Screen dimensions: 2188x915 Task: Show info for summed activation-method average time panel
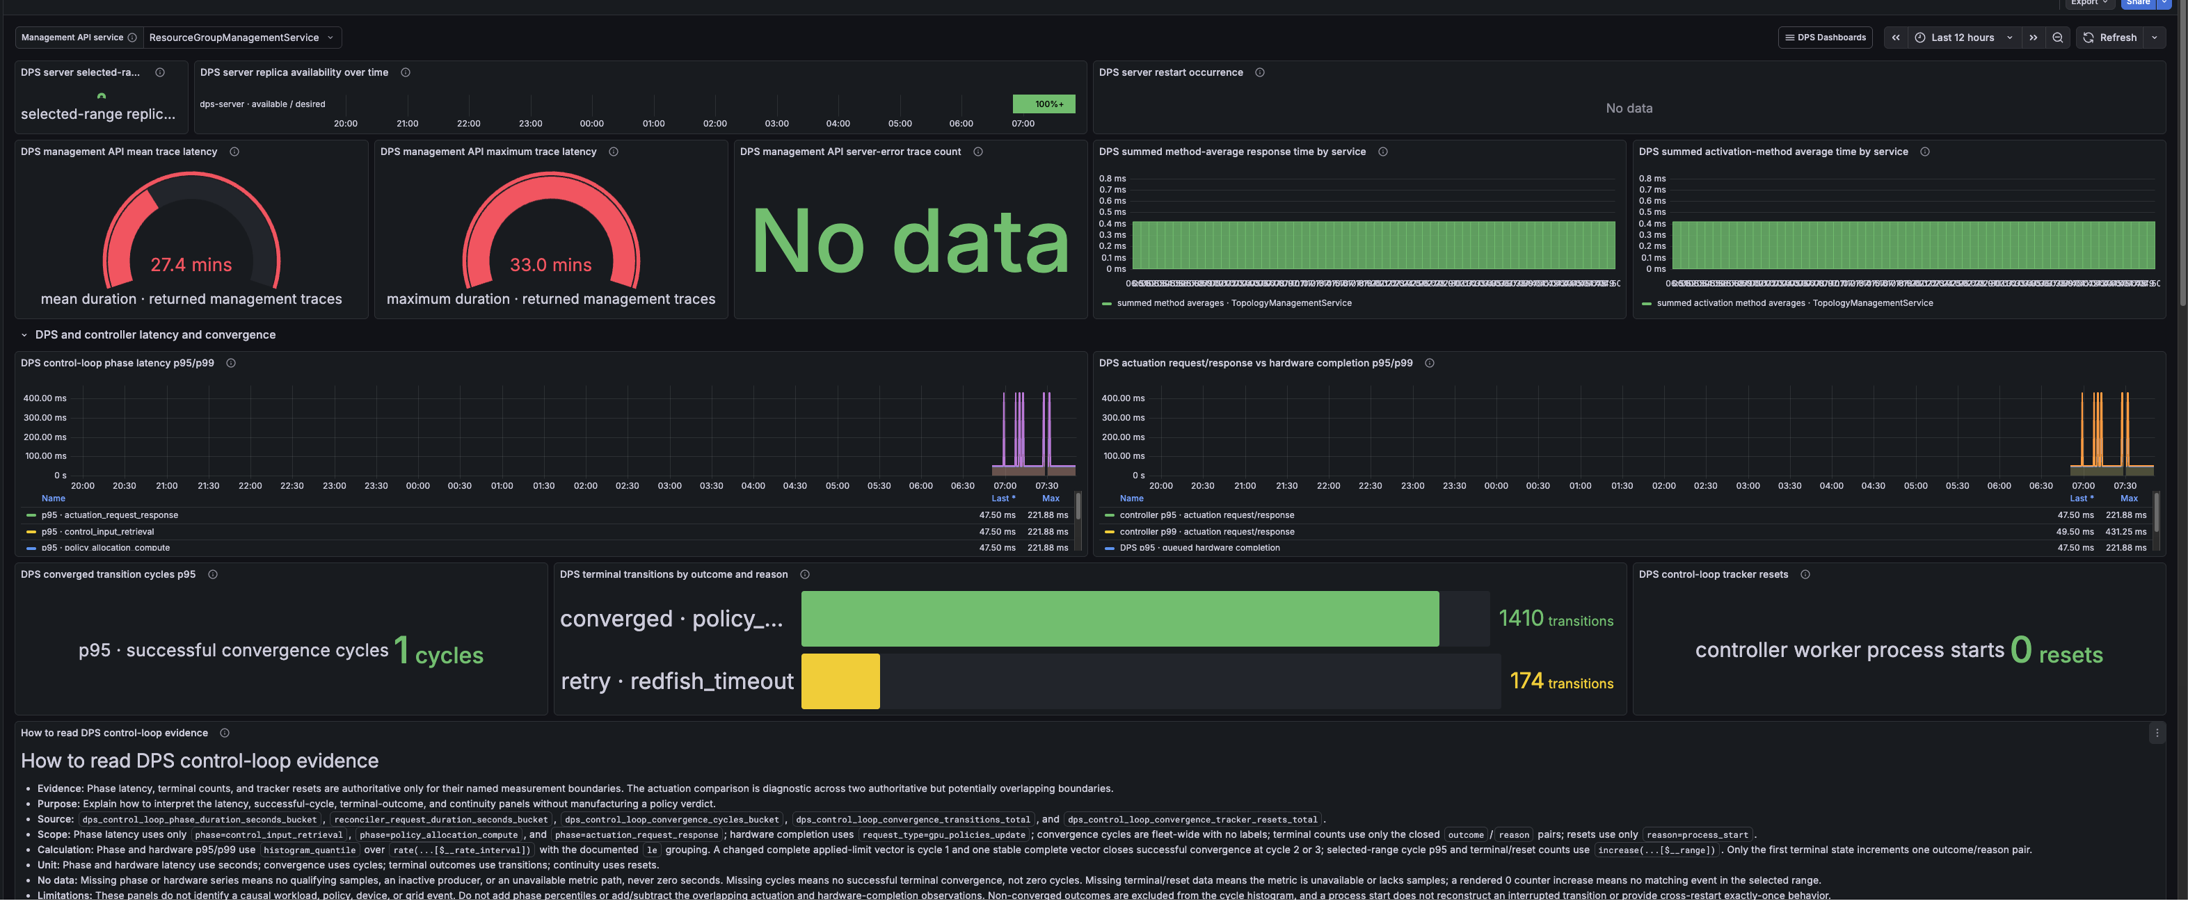point(1925,152)
